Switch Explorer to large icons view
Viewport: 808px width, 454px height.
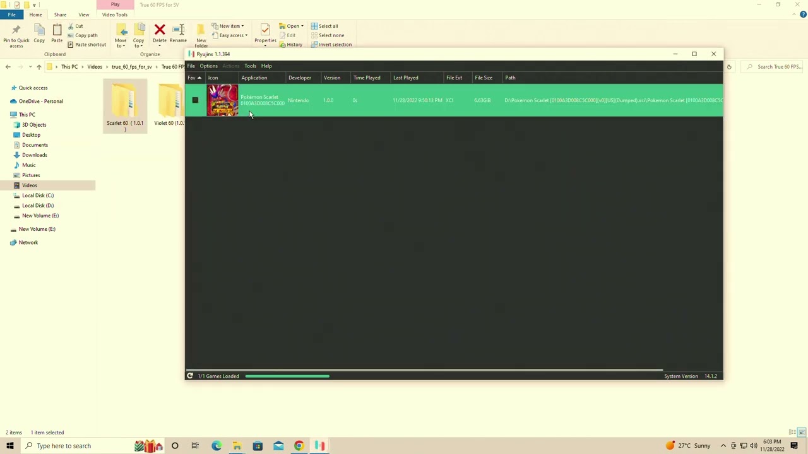coord(801,432)
